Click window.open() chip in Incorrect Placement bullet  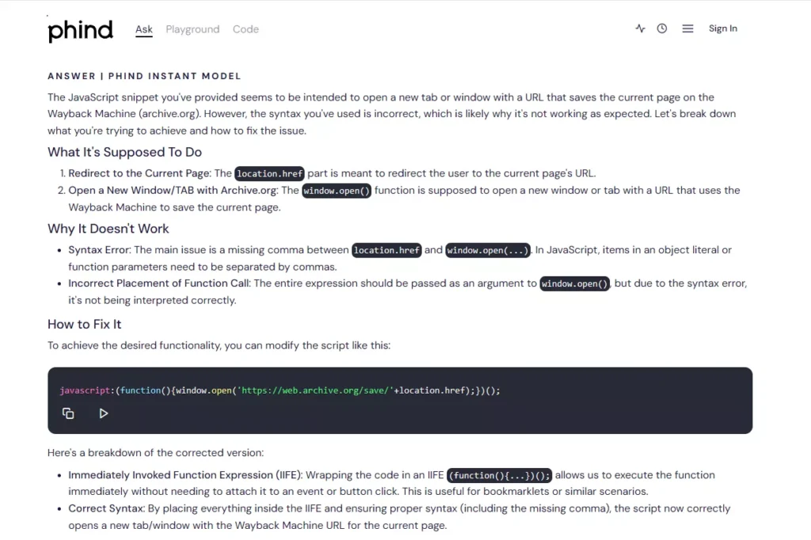[574, 284]
